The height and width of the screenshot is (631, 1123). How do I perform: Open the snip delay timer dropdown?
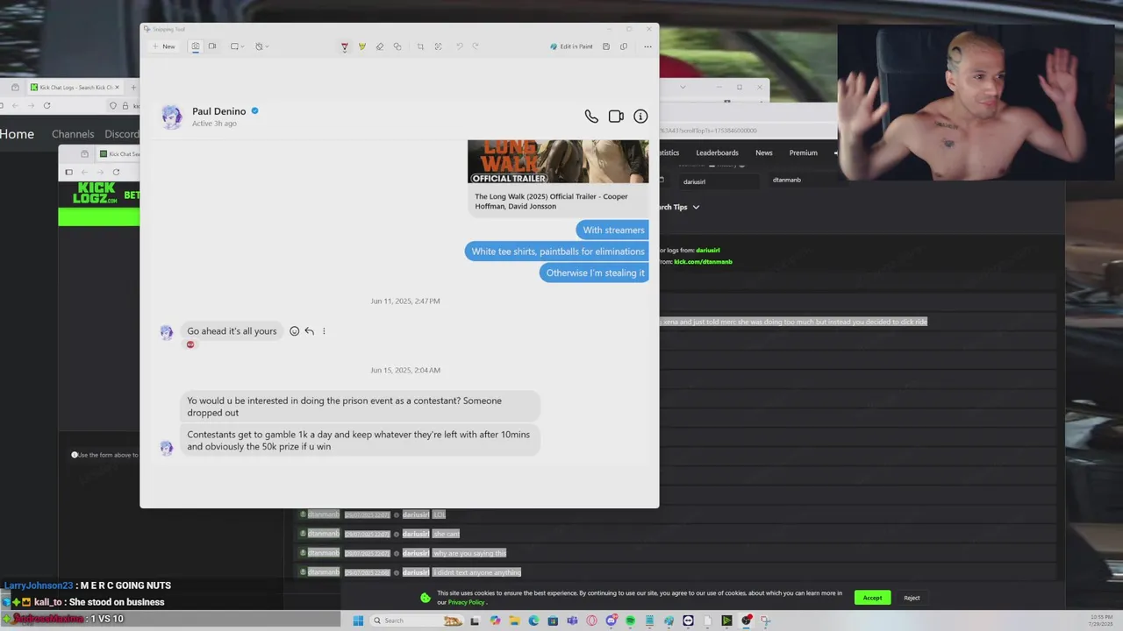[261, 46]
